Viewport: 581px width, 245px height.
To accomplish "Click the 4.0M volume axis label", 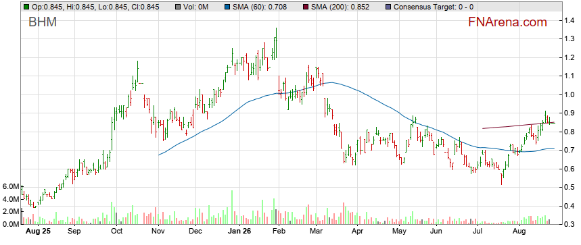I will coord(11,200).
